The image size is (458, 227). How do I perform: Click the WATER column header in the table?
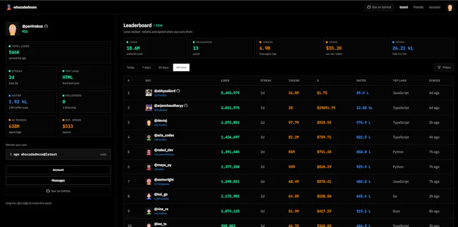(361, 81)
